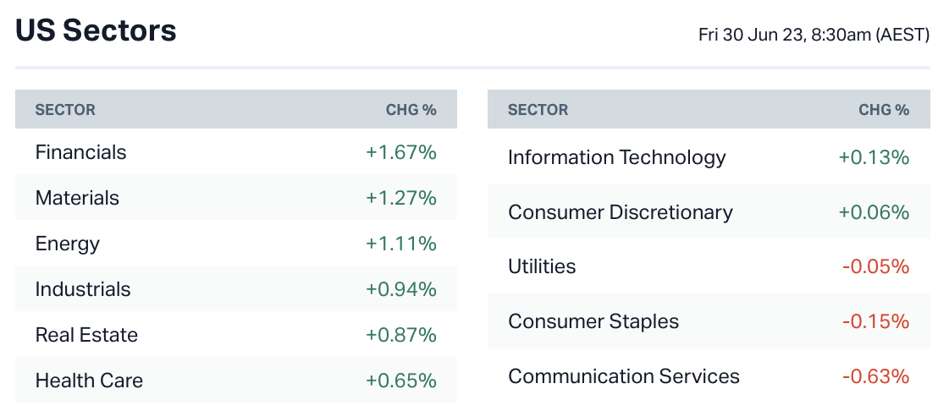This screenshot has height=411, width=938.
Task: Select Real Estate in the sector table
Action: click(86, 335)
